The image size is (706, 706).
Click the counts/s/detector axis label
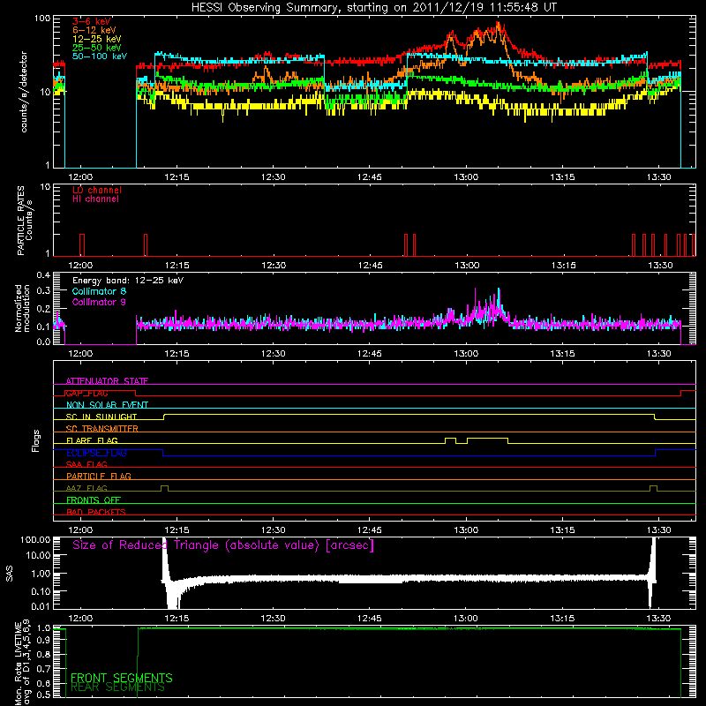click(24, 92)
